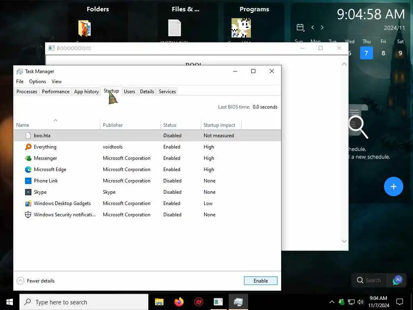The width and height of the screenshot is (413, 310).
Task: Open the File menu in Task Manager
Action: click(x=20, y=82)
